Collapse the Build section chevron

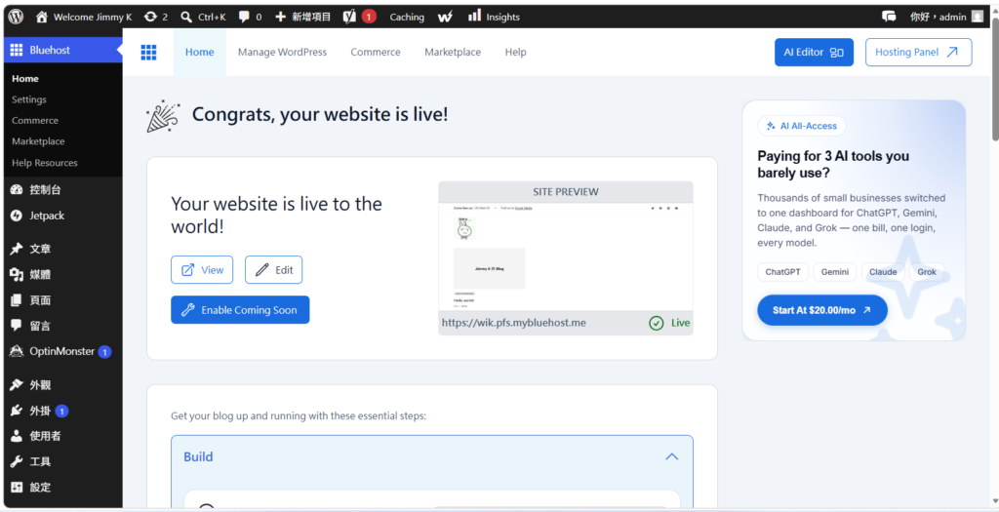tap(671, 456)
